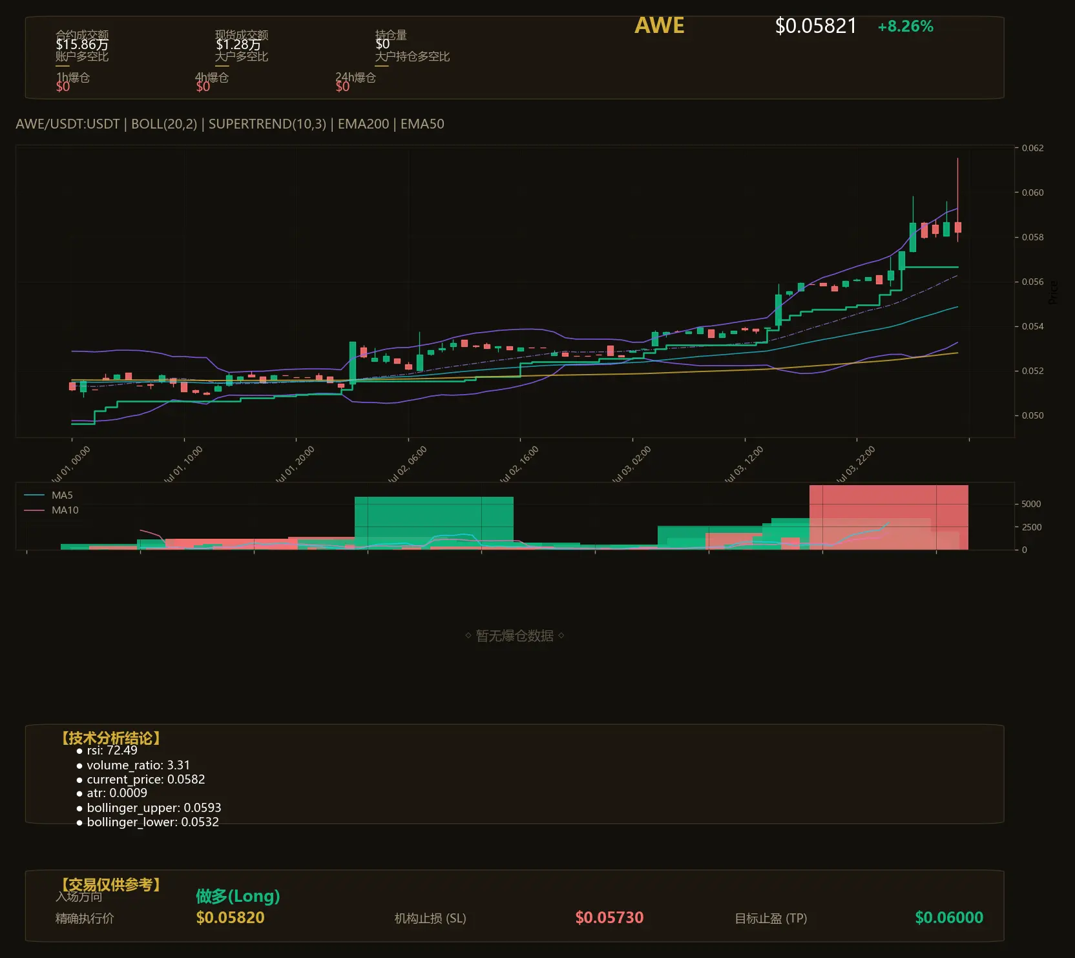Click the Jul 02, 16:00 time label

(x=519, y=465)
